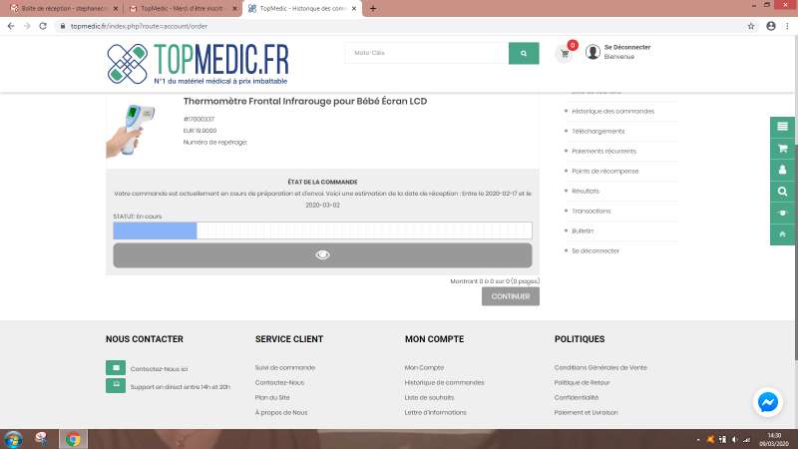This screenshot has height=449, width=798.
Task: Bookmark this page with the star icon
Action: point(751,26)
